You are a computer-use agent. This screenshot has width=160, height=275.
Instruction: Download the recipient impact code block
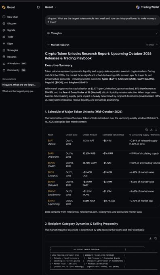tap(150, 238)
